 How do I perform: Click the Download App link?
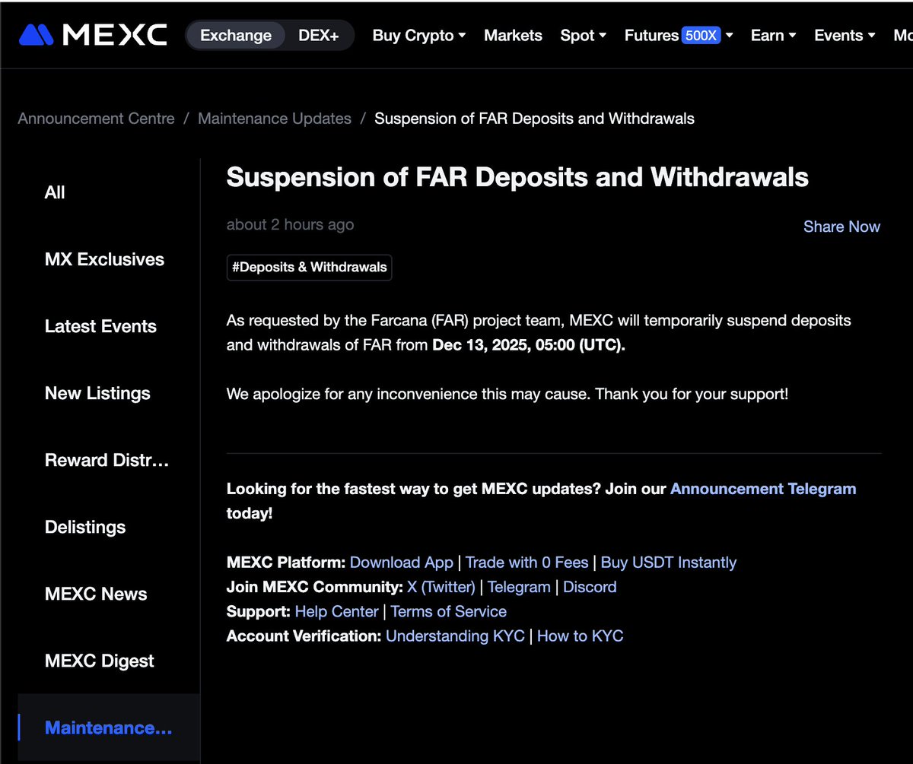coord(402,562)
